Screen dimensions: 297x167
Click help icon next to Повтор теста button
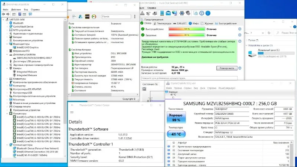point(239,68)
